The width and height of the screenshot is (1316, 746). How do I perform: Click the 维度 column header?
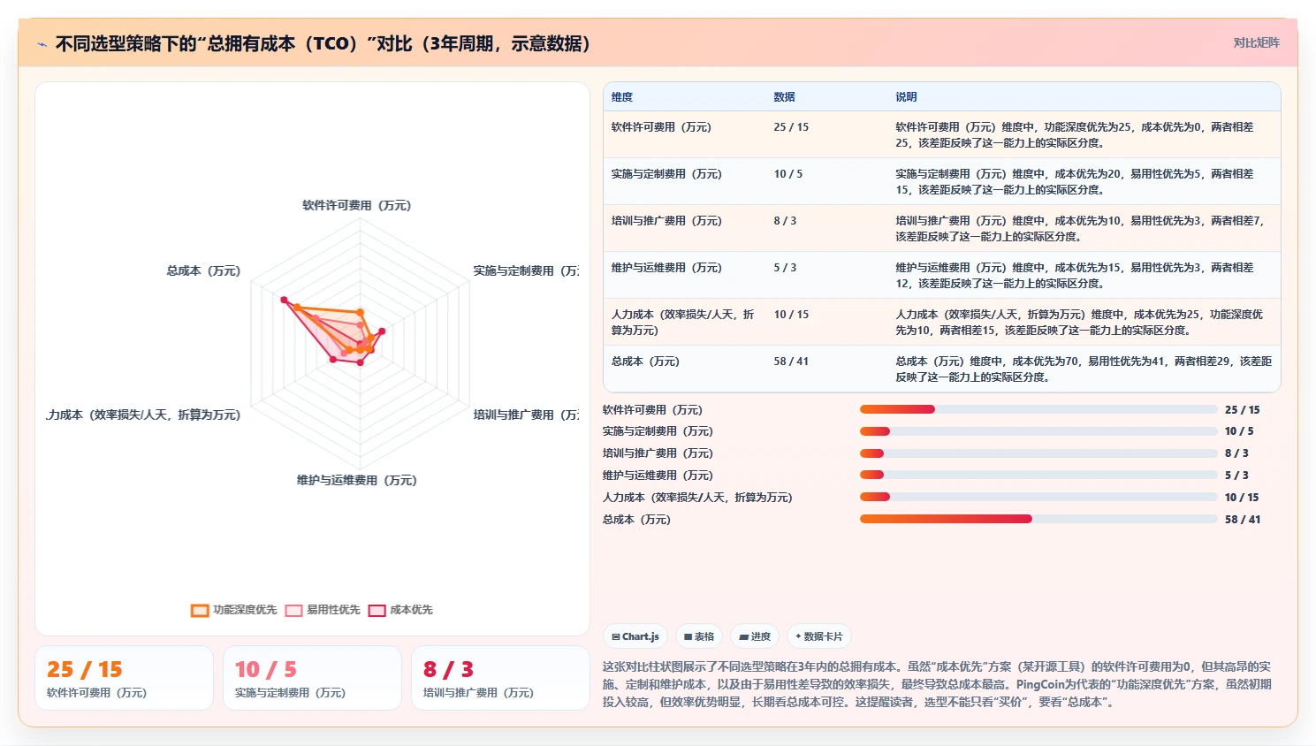(x=622, y=97)
